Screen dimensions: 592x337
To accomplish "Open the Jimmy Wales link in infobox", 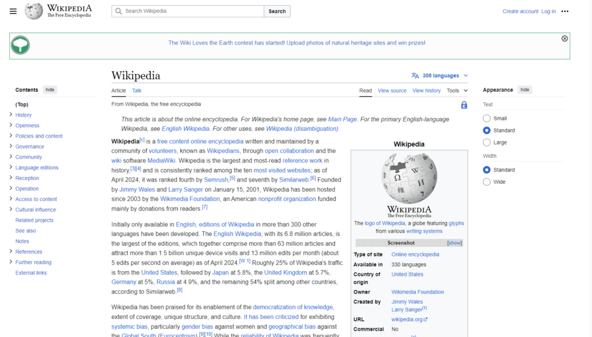I will 407,302.
